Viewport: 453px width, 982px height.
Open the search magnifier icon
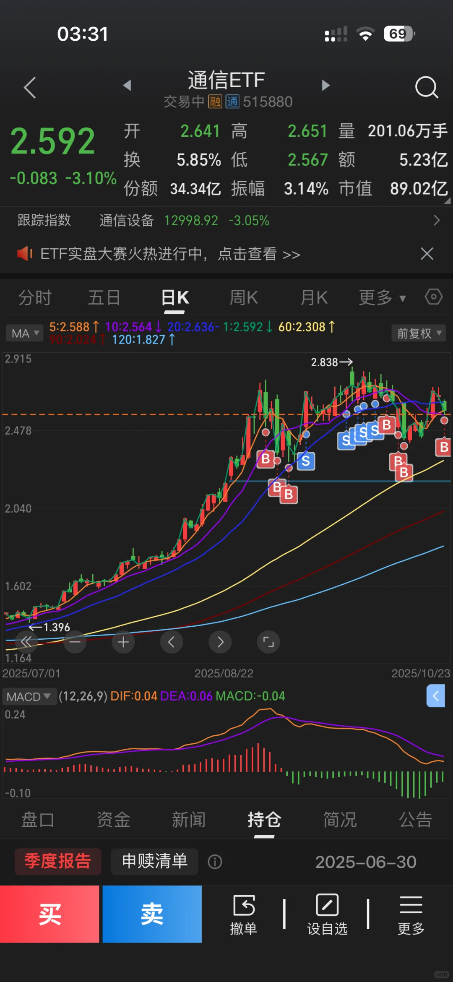click(x=427, y=87)
